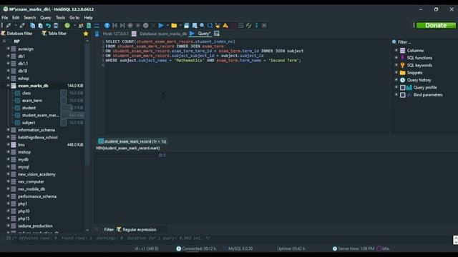Screen dimensions: 458x257
Task: Open the Edit menu
Action: [16, 18]
